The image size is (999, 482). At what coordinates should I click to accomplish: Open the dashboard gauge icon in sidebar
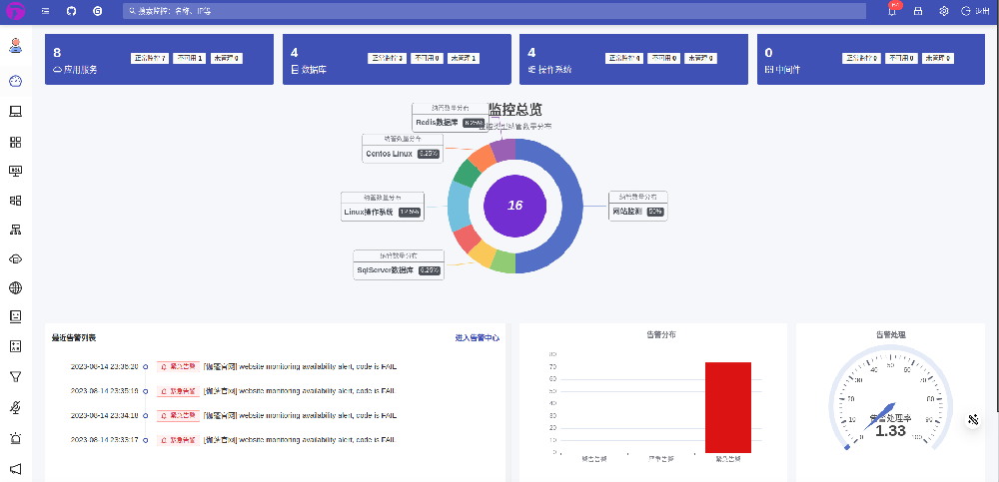tap(15, 81)
